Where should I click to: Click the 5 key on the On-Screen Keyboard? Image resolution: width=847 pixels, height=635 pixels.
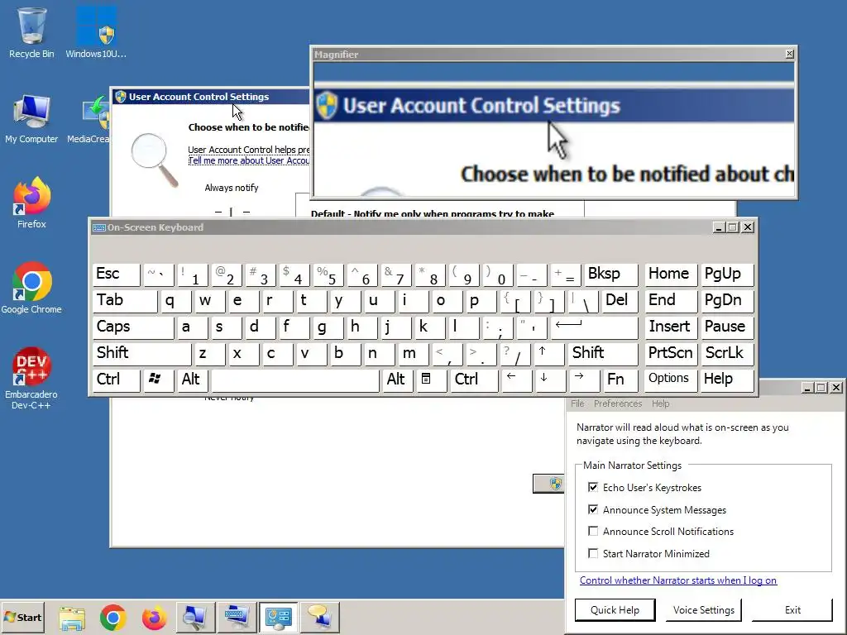[x=327, y=275]
